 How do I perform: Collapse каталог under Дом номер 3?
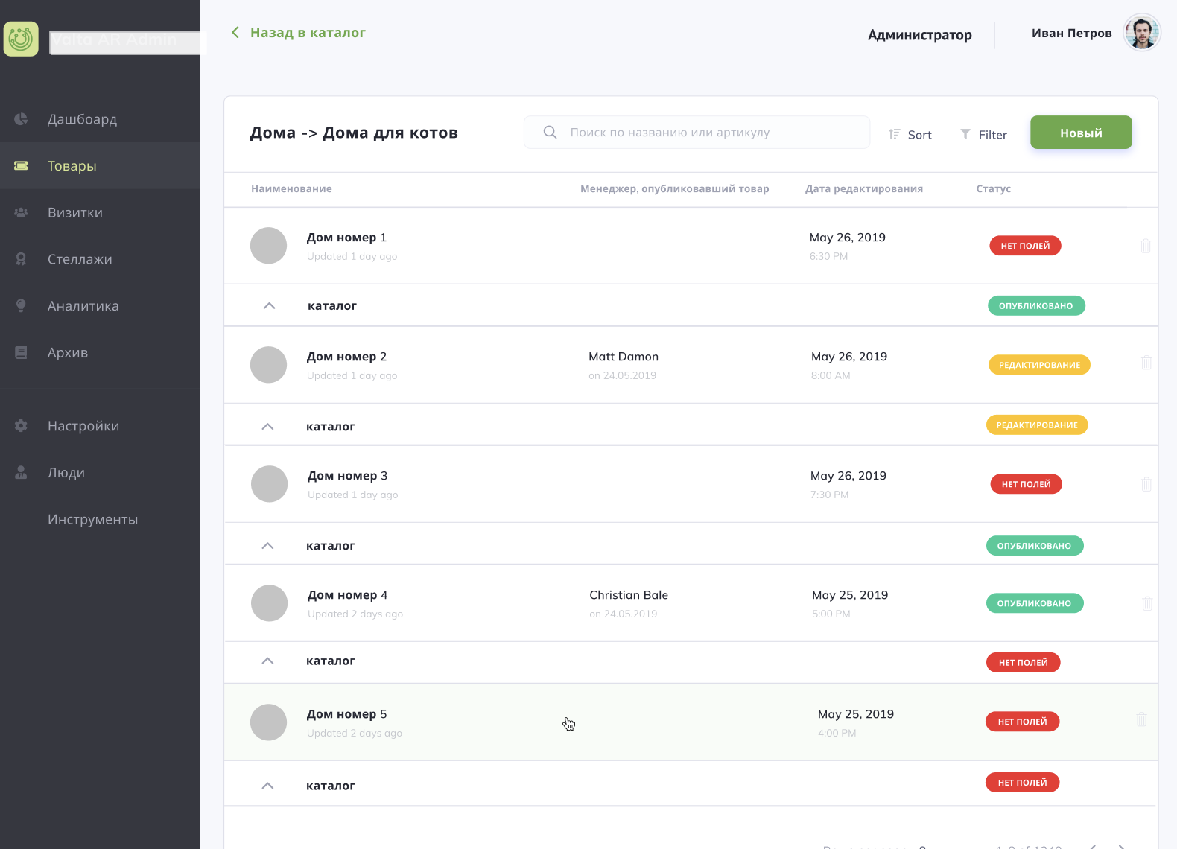tap(268, 546)
